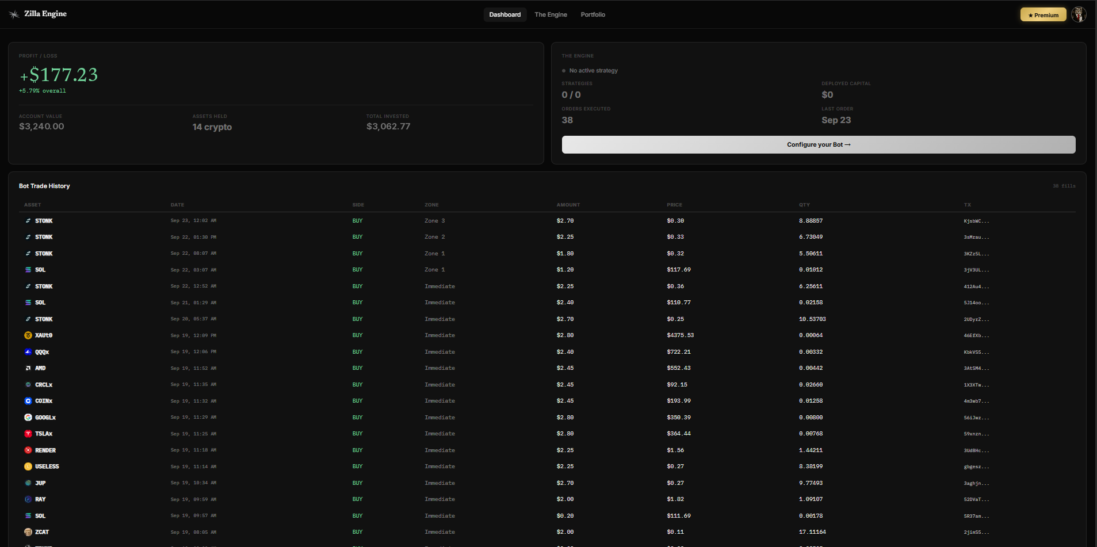Click the $3,240.00 account value
Image resolution: width=1097 pixels, height=547 pixels.
[41, 127]
